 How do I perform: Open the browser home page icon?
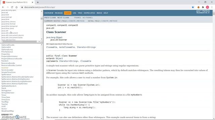click(16, 7)
